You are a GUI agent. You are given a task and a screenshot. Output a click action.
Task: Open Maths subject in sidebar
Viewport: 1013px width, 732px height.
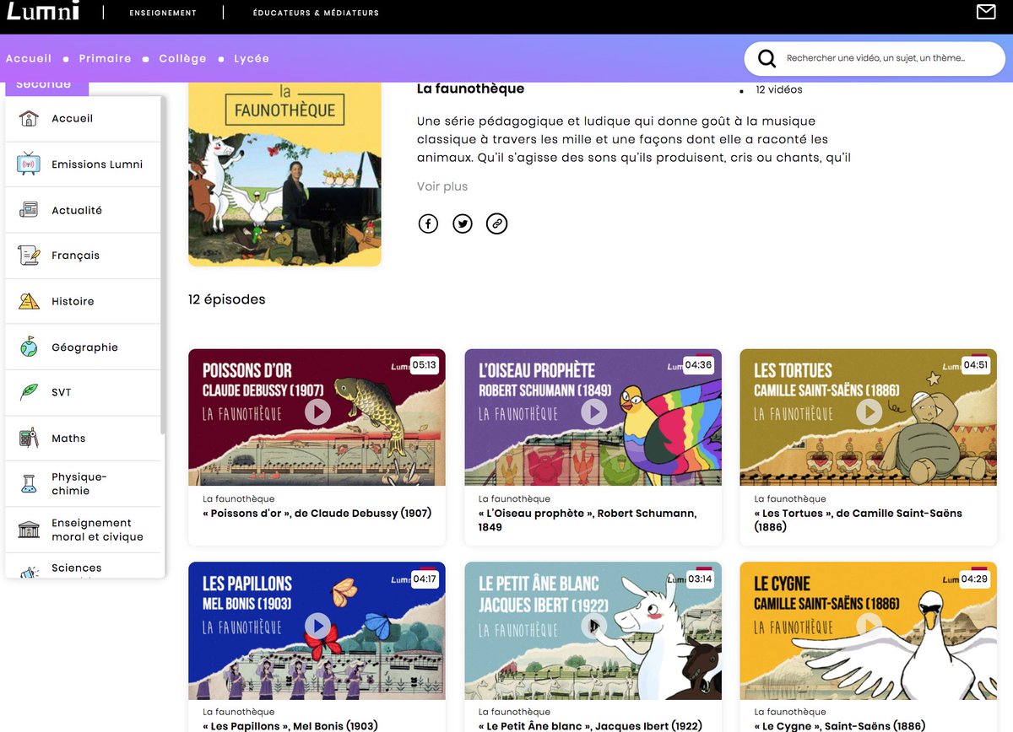[x=83, y=438]
